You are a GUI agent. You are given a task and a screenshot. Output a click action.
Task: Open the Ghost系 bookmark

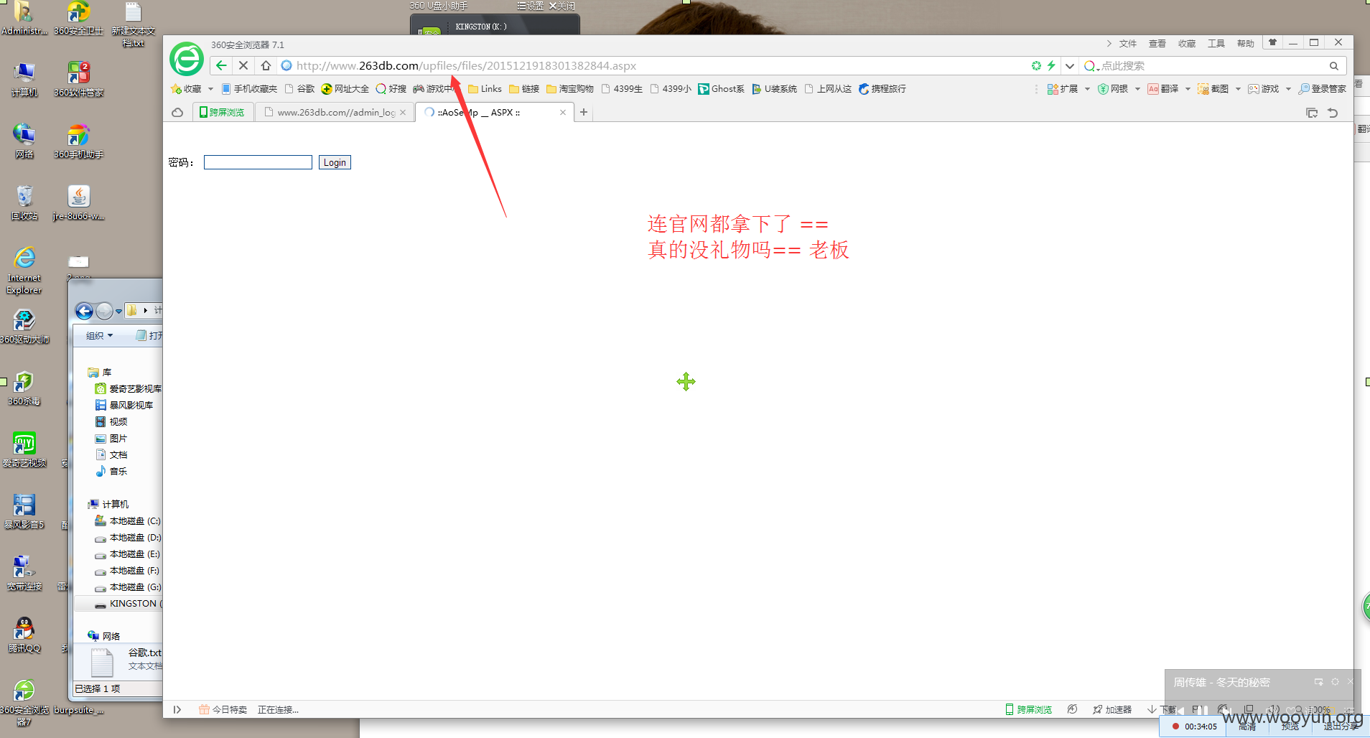pos(722,89)
